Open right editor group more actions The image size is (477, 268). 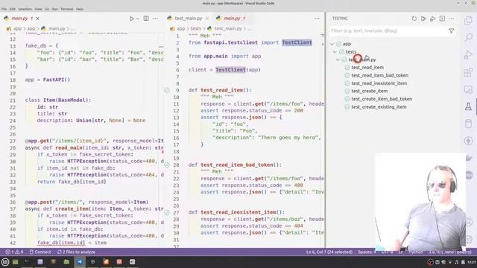(x=317, y=19)
